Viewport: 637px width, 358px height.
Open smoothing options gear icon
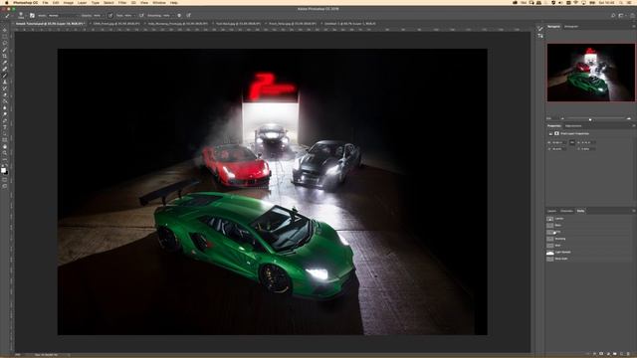pyautogui.click(x=179, y=16)
